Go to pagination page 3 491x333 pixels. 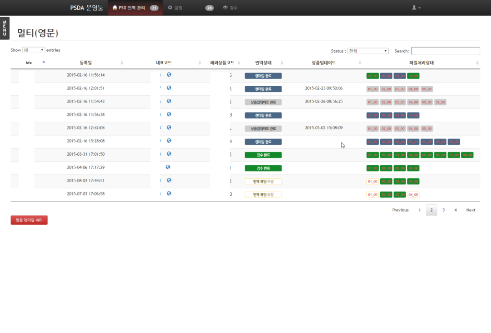[444, 210]
